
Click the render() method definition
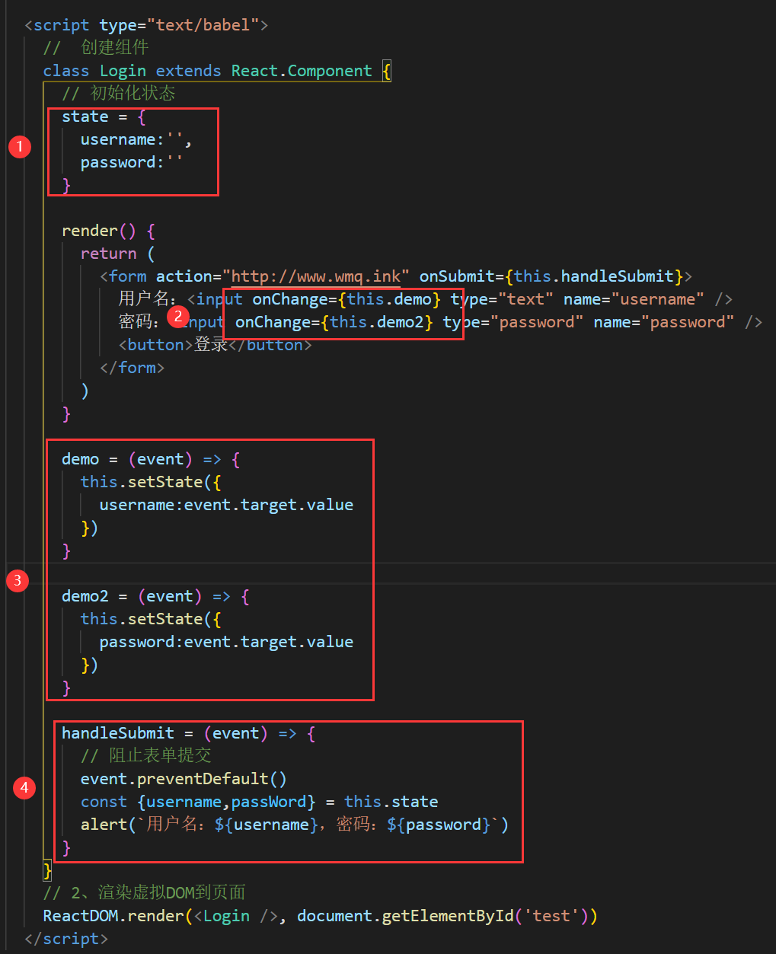click(x=99, y=231)
